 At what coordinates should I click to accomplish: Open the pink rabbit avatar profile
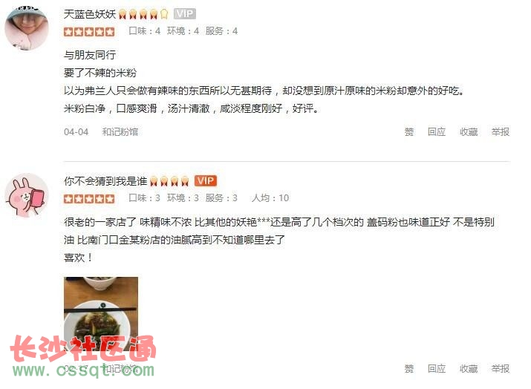pyautogui.click(x=27, y=195)
